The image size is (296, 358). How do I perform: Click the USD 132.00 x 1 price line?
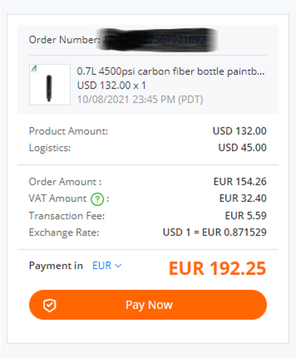click(112, 85)
